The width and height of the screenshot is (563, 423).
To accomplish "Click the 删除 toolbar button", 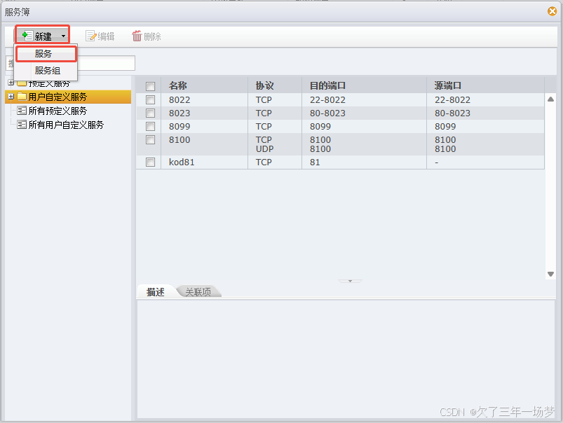I will (147, 36).
